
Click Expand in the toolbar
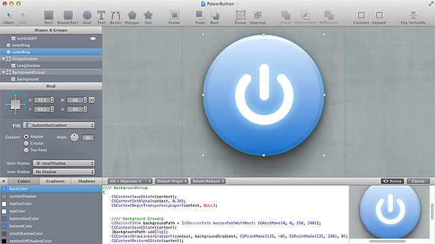tap(379, 18)
